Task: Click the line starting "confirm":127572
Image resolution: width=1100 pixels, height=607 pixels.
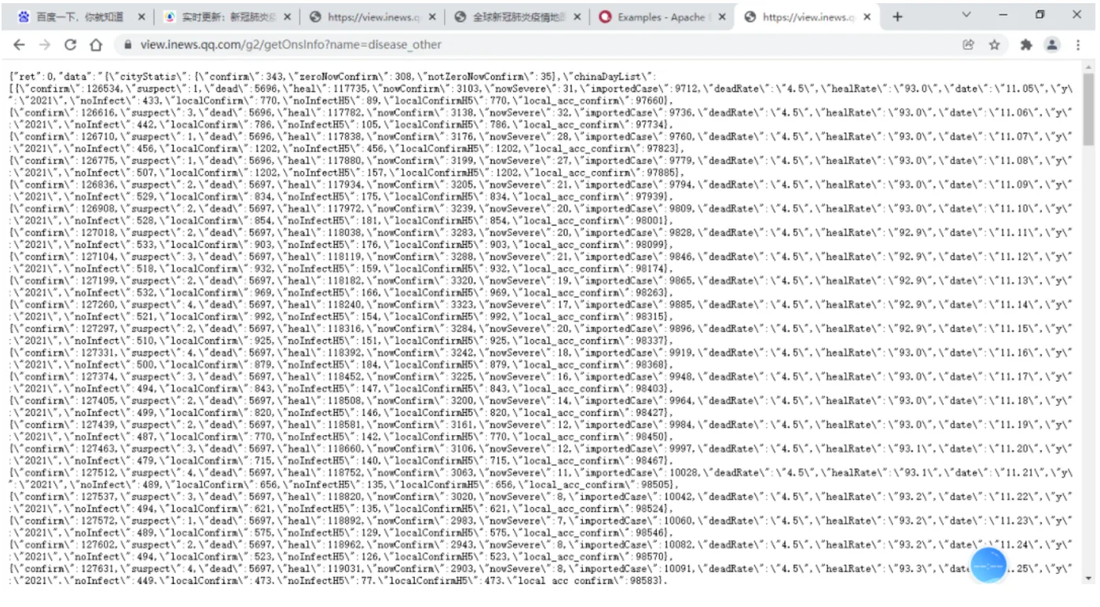Action: coord(541,520)
